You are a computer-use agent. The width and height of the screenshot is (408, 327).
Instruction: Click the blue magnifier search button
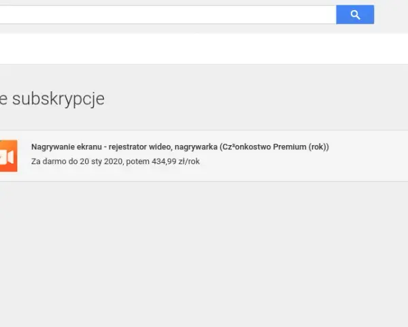[x=355, y=14]
